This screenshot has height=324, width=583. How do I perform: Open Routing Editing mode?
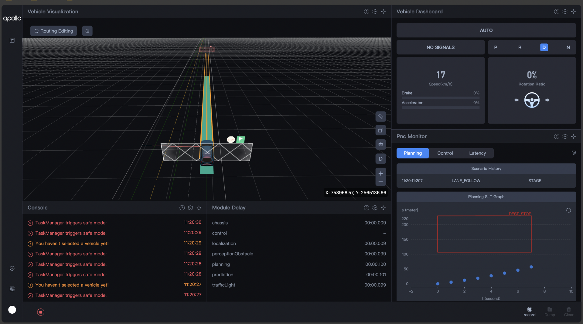point(54,31)
